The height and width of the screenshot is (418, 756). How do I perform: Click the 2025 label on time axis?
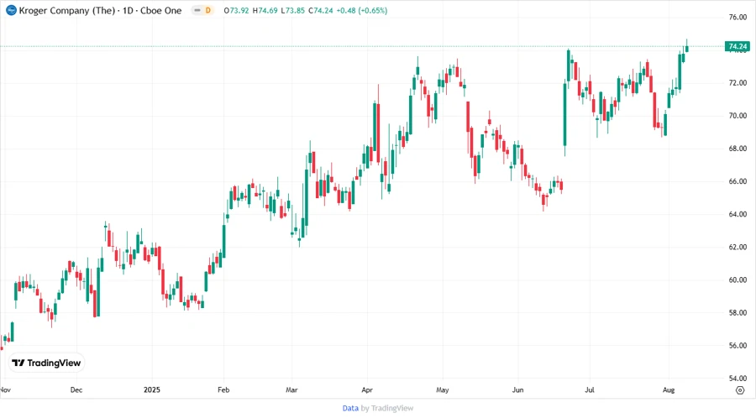pos(152,389)
